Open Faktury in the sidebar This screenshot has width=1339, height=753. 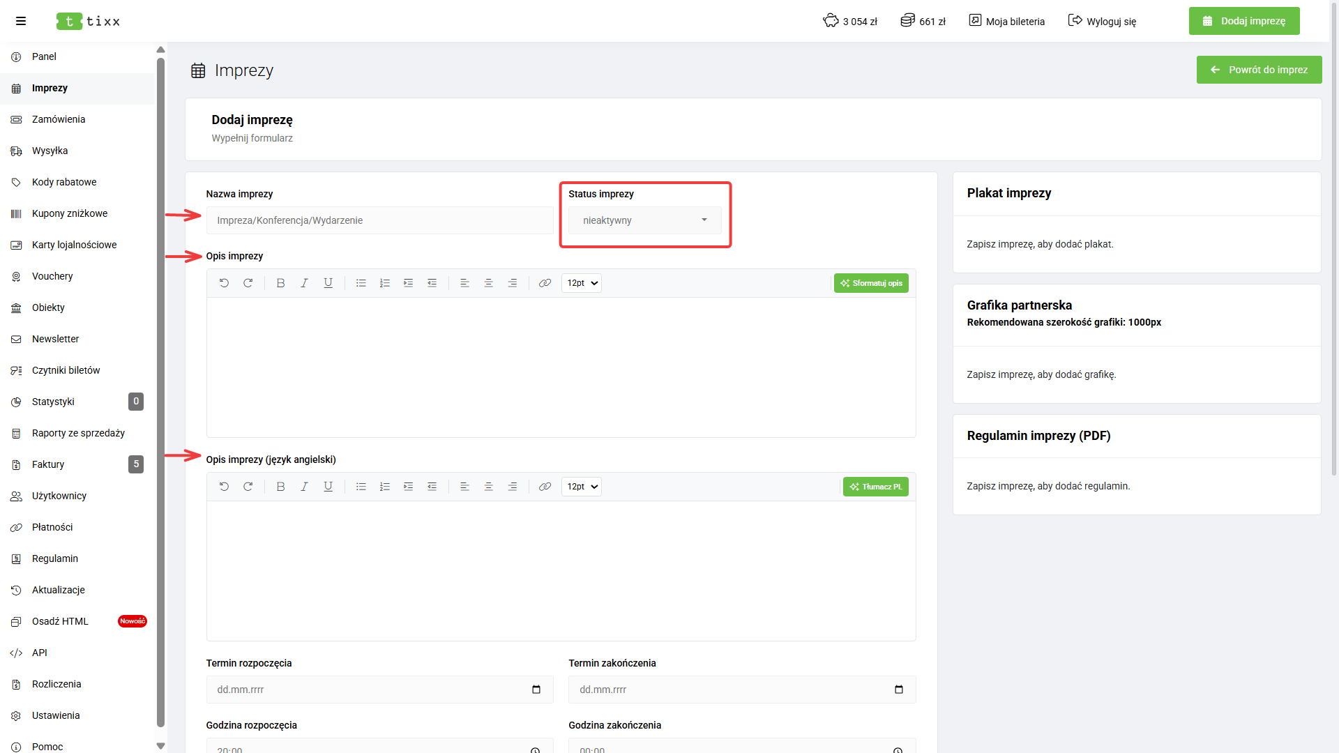coord(77,464)
